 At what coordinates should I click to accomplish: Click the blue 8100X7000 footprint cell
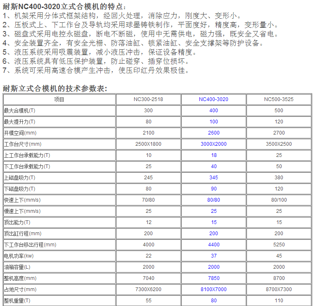click(213, 289)
